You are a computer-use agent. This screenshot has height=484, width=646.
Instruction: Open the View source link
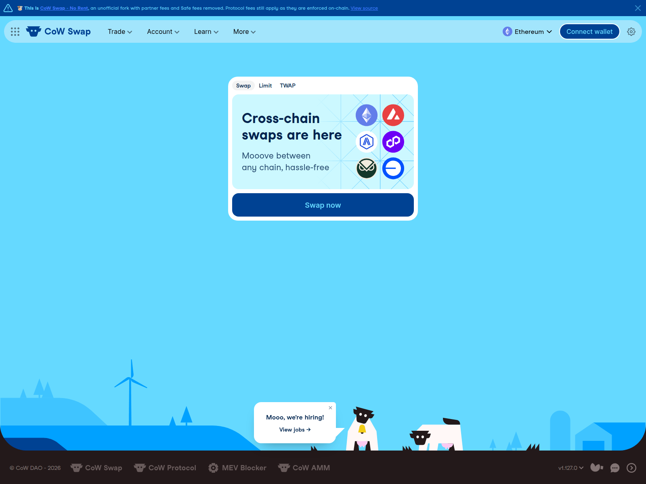364,8
